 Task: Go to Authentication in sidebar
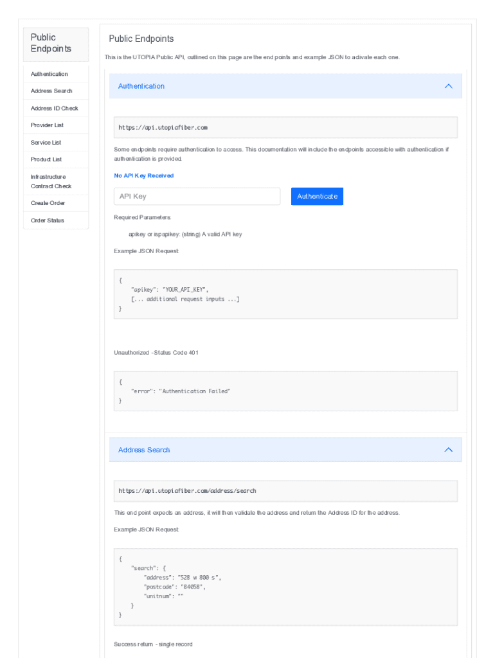50,74
